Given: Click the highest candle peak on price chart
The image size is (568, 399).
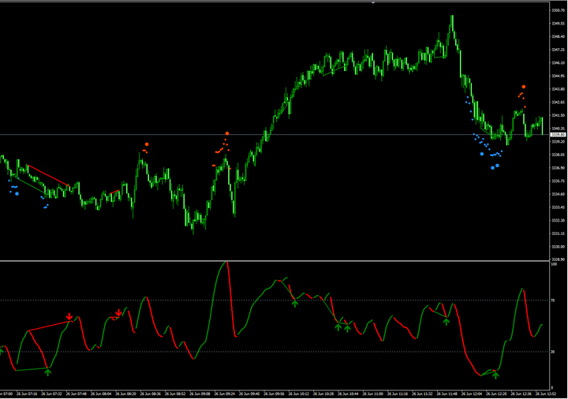Looking at the screenshot, I should tap(452, 17).
